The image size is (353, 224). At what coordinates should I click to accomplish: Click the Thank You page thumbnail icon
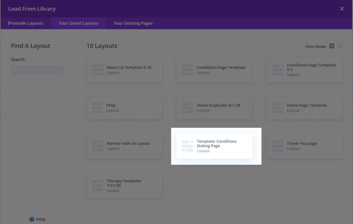point(278,146)
